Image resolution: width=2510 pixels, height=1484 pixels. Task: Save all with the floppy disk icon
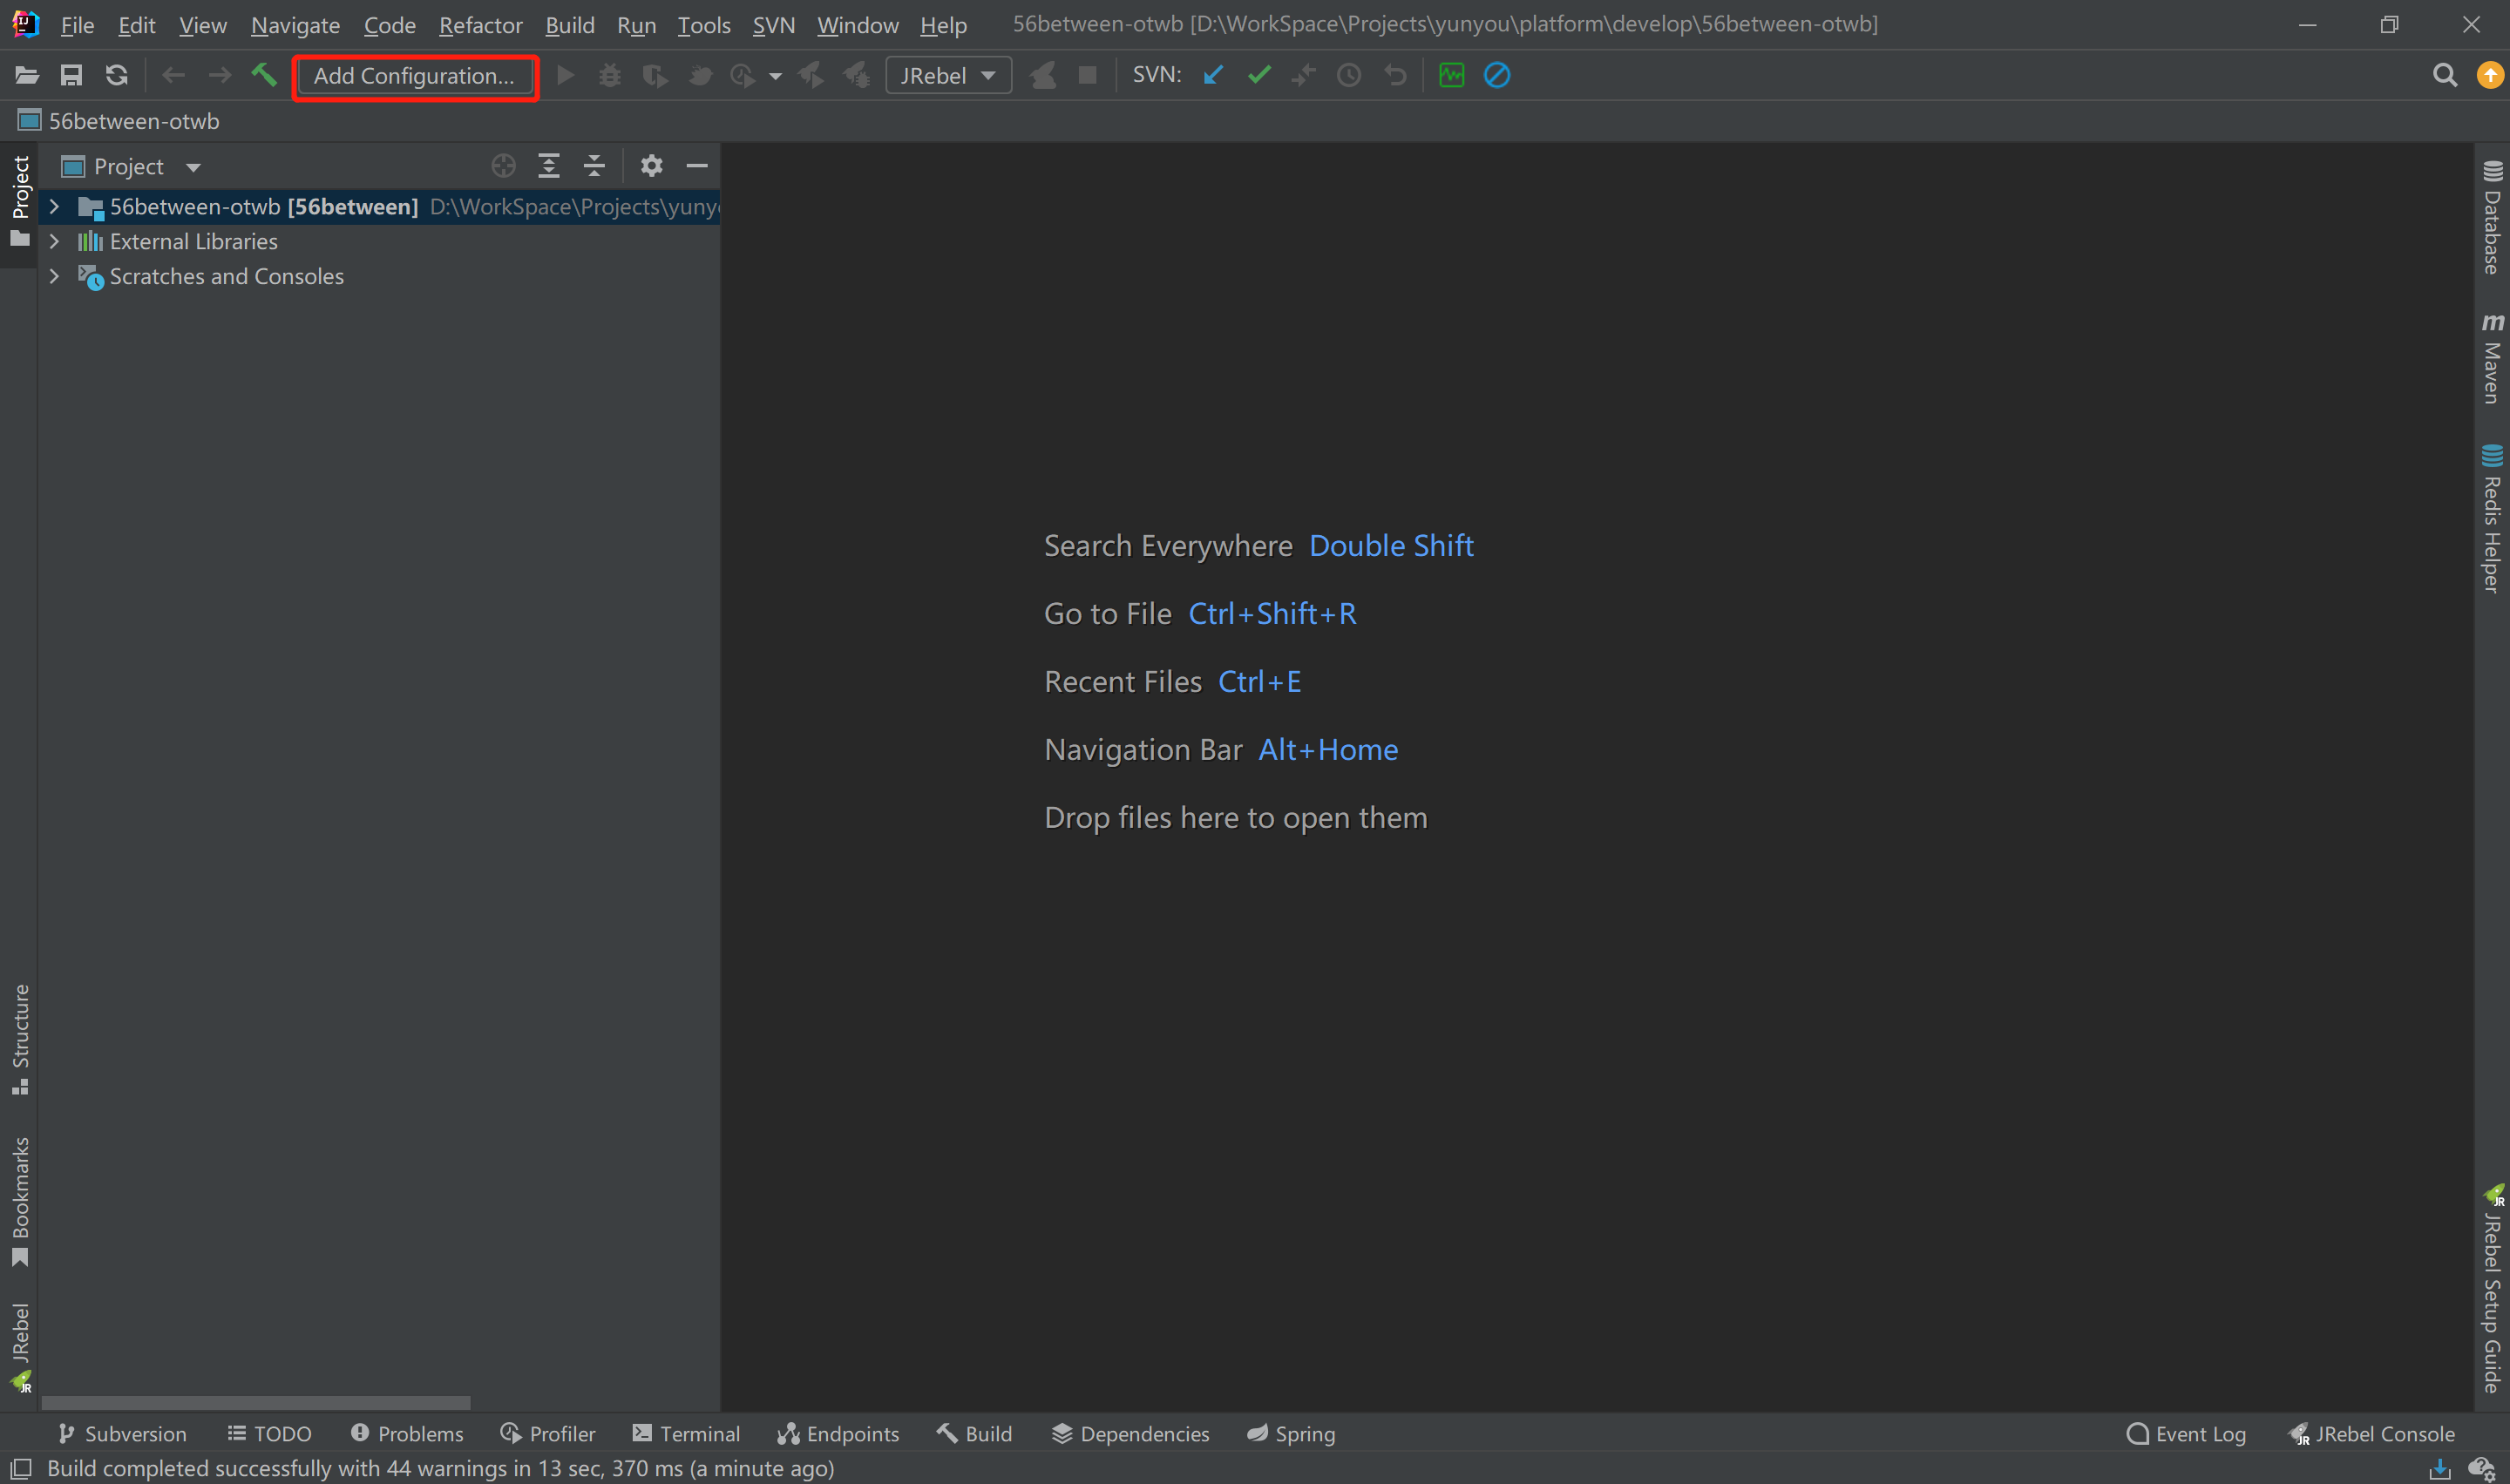tap(71, 75)
